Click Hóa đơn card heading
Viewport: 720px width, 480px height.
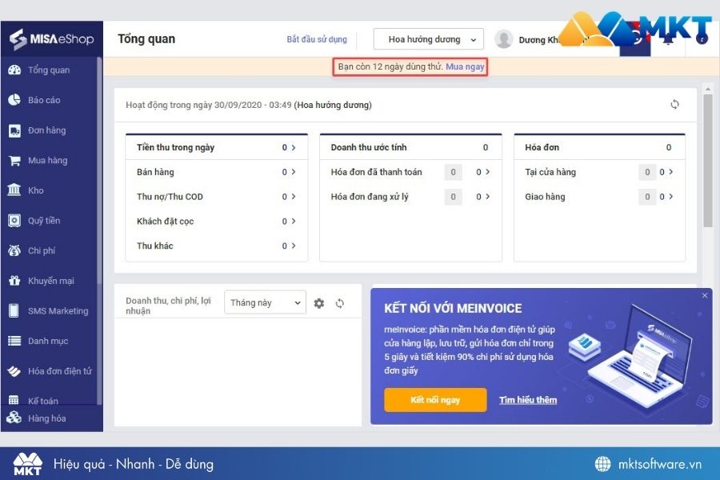point(542,147)
